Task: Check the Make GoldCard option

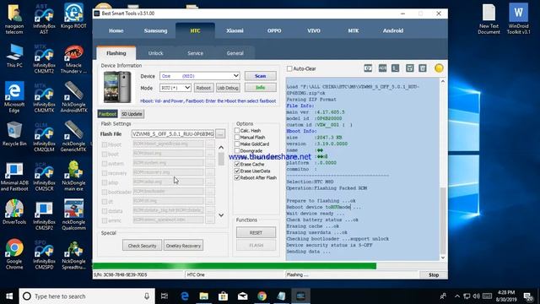Action: pos(237,144)
